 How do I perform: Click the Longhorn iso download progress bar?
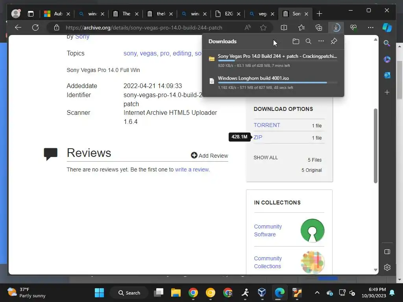pyautogui.click(x=277, y=83)
